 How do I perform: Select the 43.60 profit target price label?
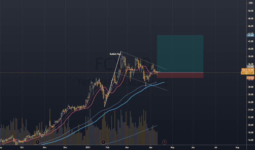250,35
